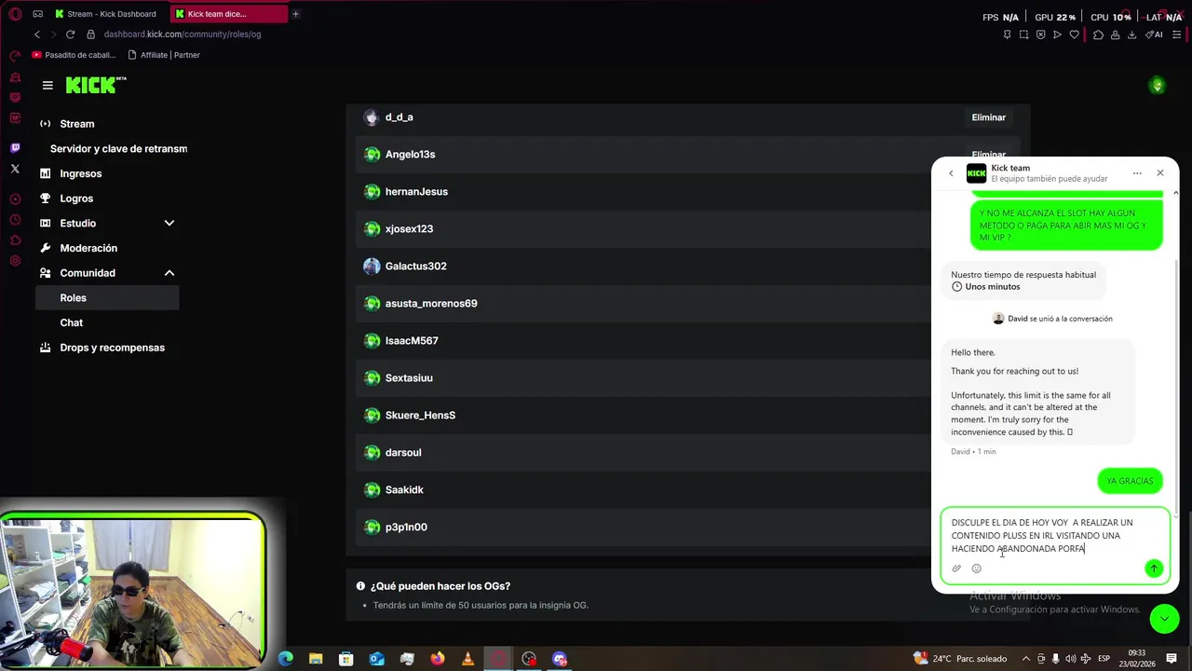
Task: Open the ad blocker shield icon
Action: coord(1040,34)
